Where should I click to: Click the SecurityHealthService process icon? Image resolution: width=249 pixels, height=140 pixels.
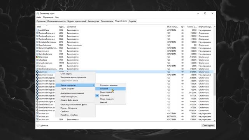pyautogui.click(x=37, y=48)
